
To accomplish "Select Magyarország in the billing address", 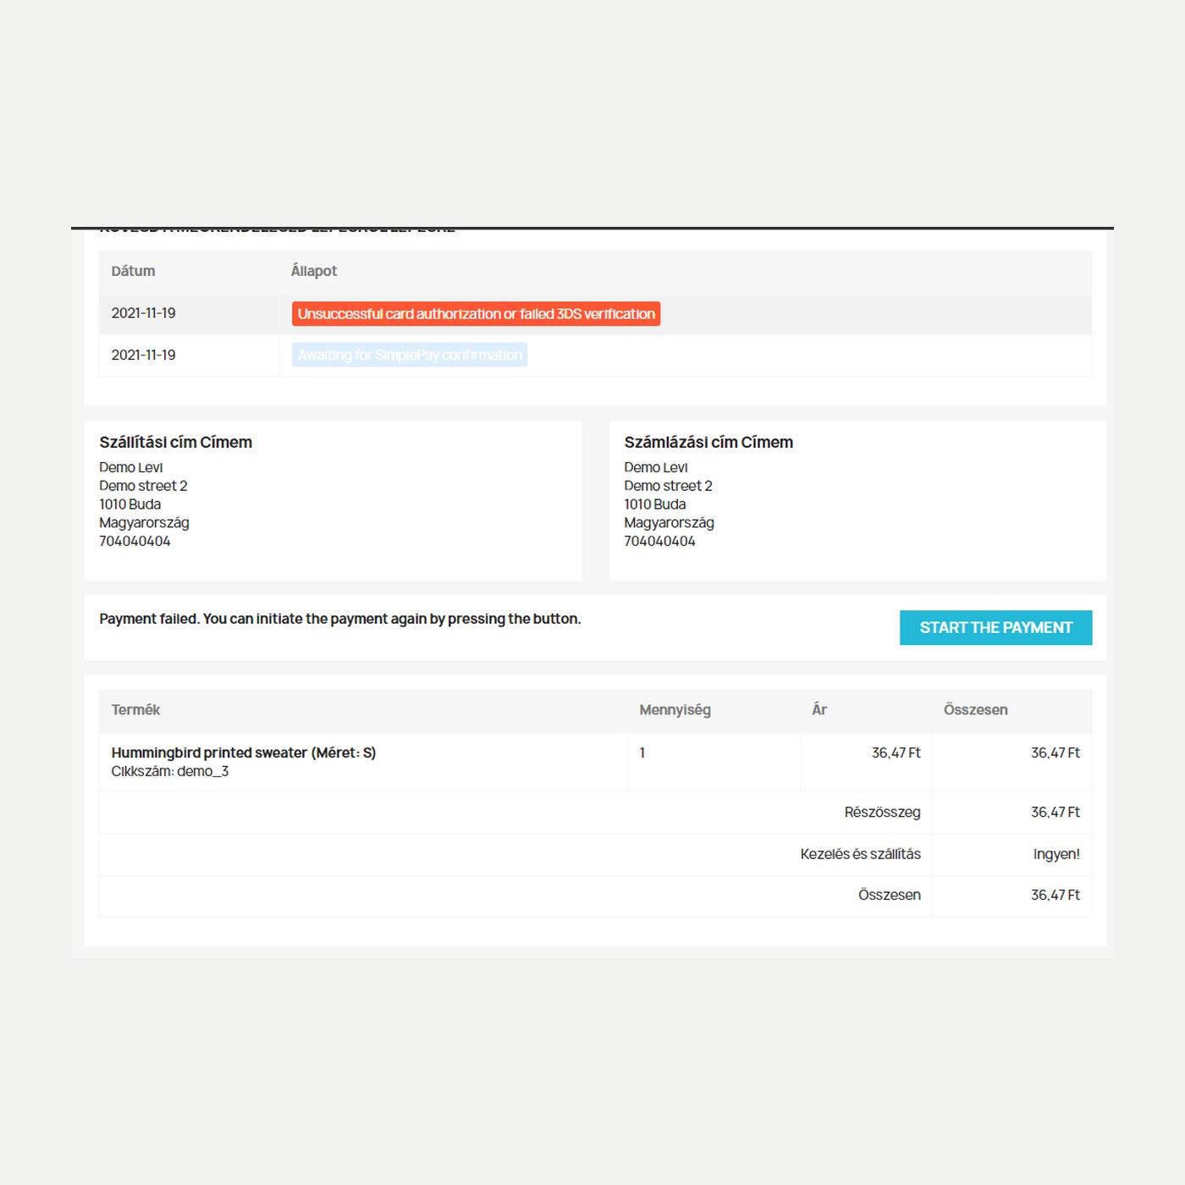I will point(669,522).
